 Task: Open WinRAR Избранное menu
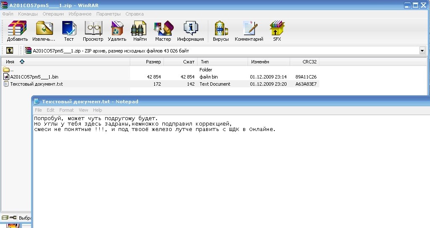point(80,14)
